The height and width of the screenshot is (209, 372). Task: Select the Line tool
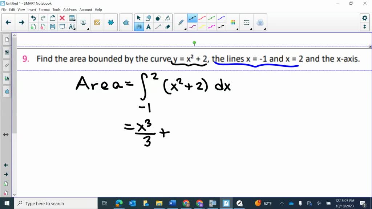click(x=158, y=26)
